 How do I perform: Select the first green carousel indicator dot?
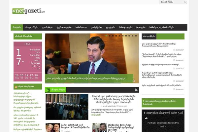pos(106,36)
